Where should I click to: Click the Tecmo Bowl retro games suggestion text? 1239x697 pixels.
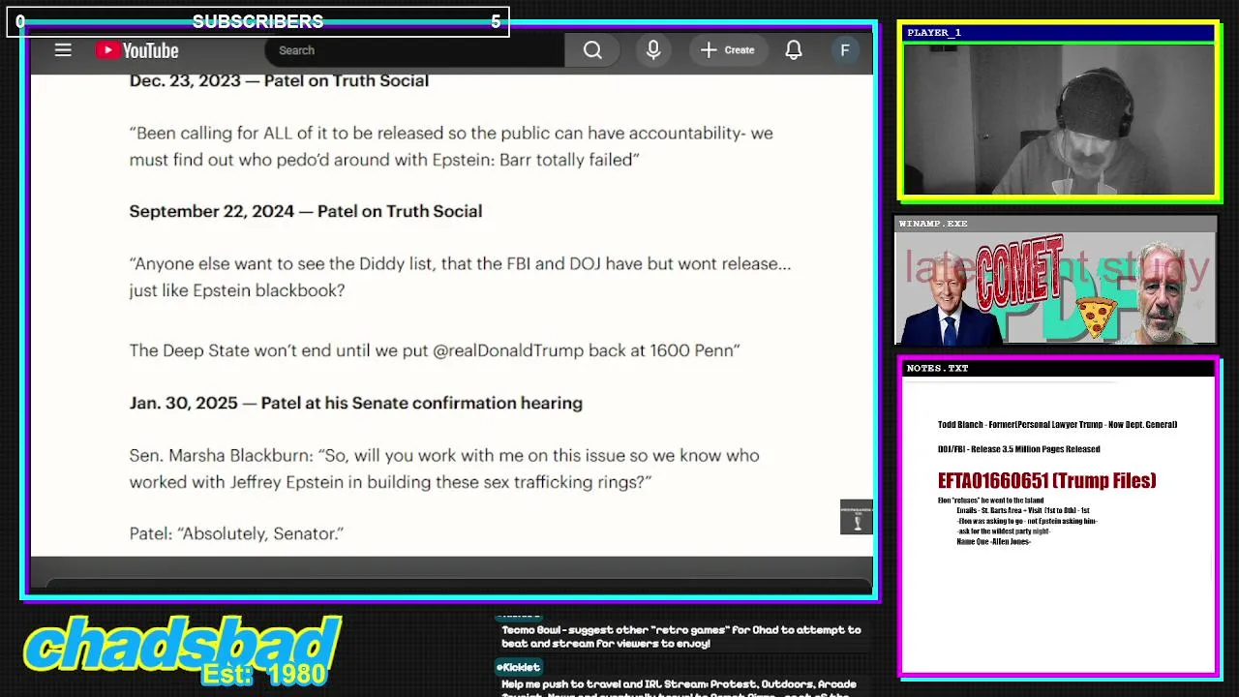[x=680, y=636]
